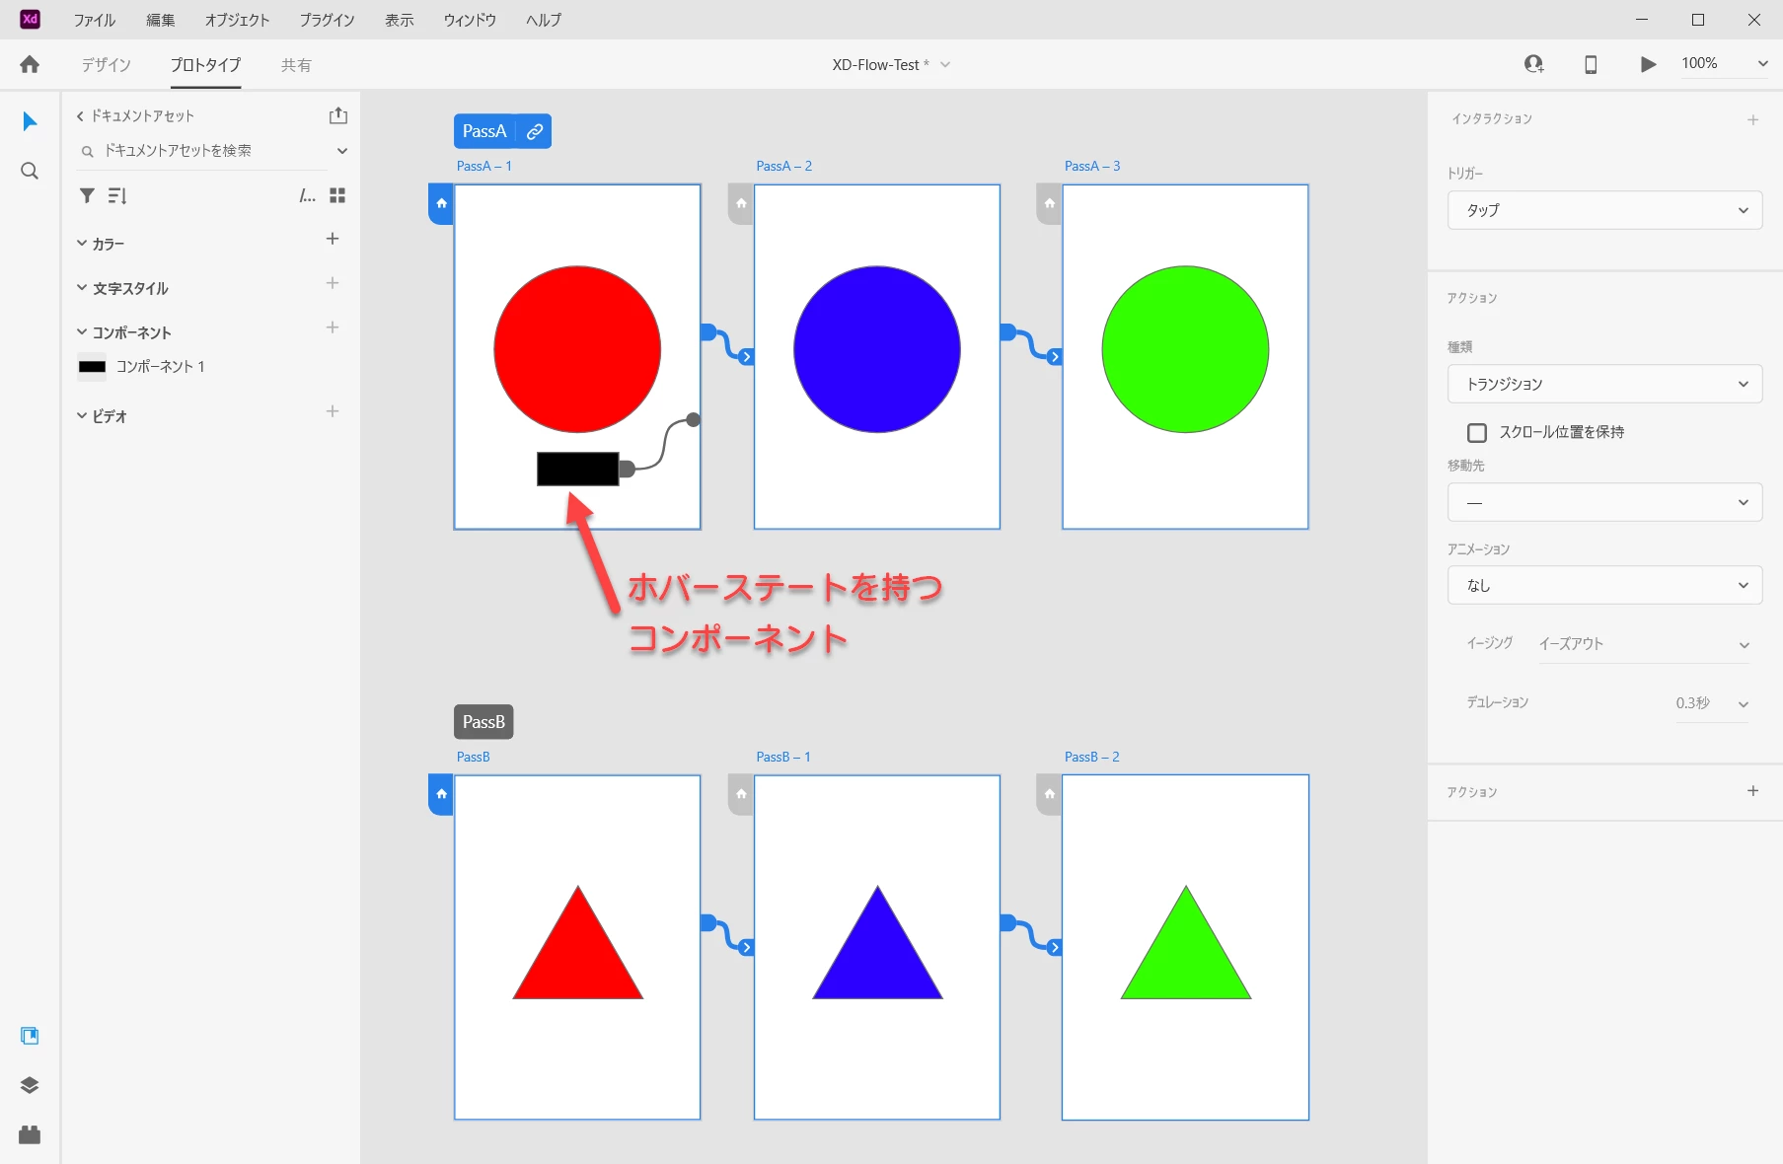The image size is (1783, 1164).
Task: Set PassB – 1 as home artboard
Action: 741,794
